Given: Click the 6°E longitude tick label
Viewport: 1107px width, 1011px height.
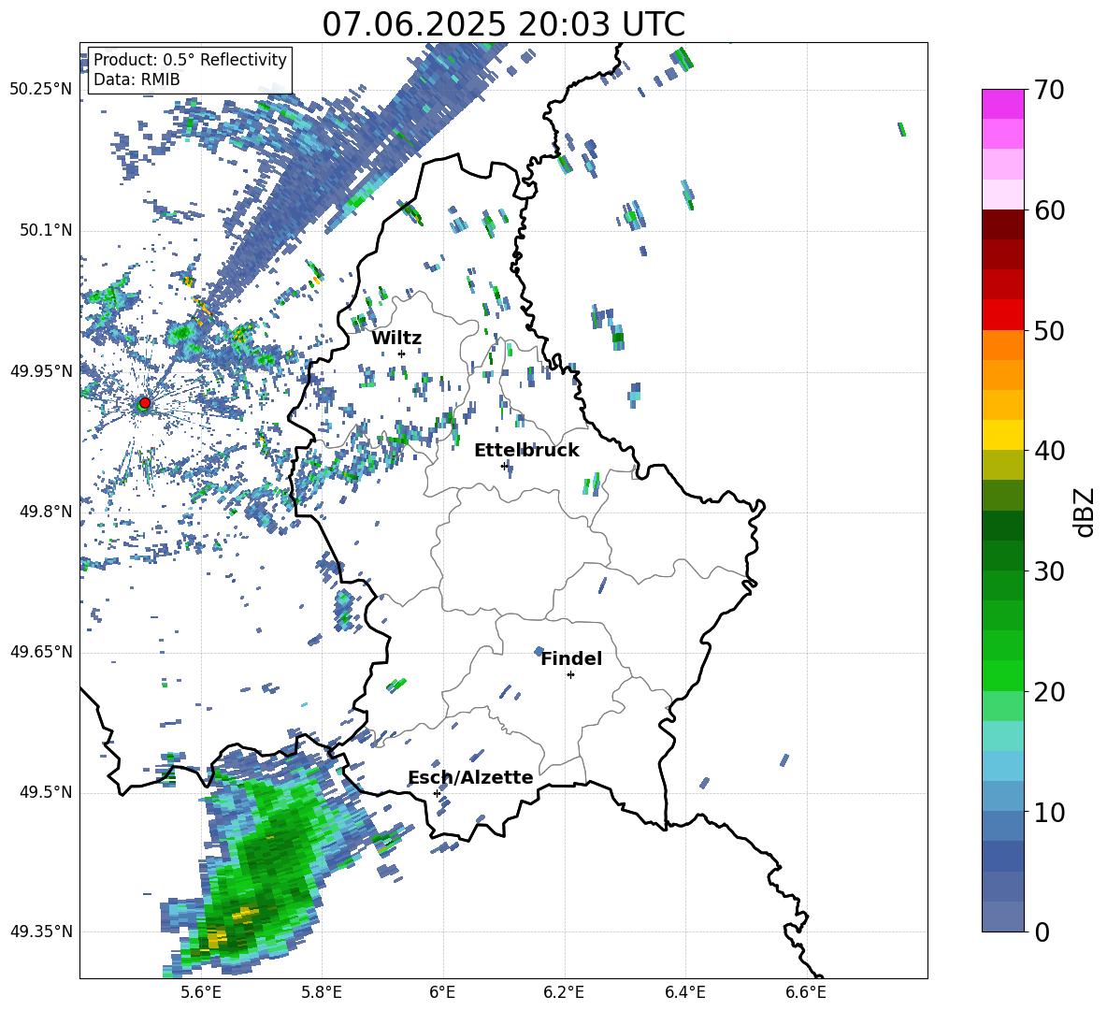Looking at the screenshot, I should (x=442, y=992).
